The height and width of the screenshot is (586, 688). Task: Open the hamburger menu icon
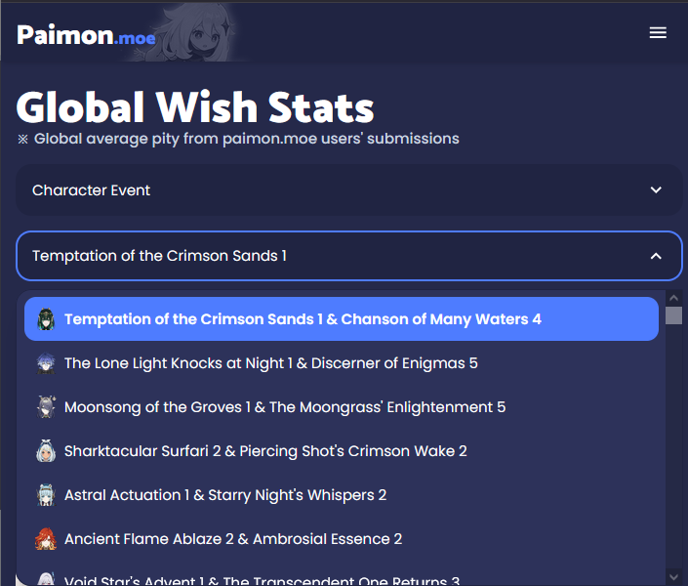[658, 33]
